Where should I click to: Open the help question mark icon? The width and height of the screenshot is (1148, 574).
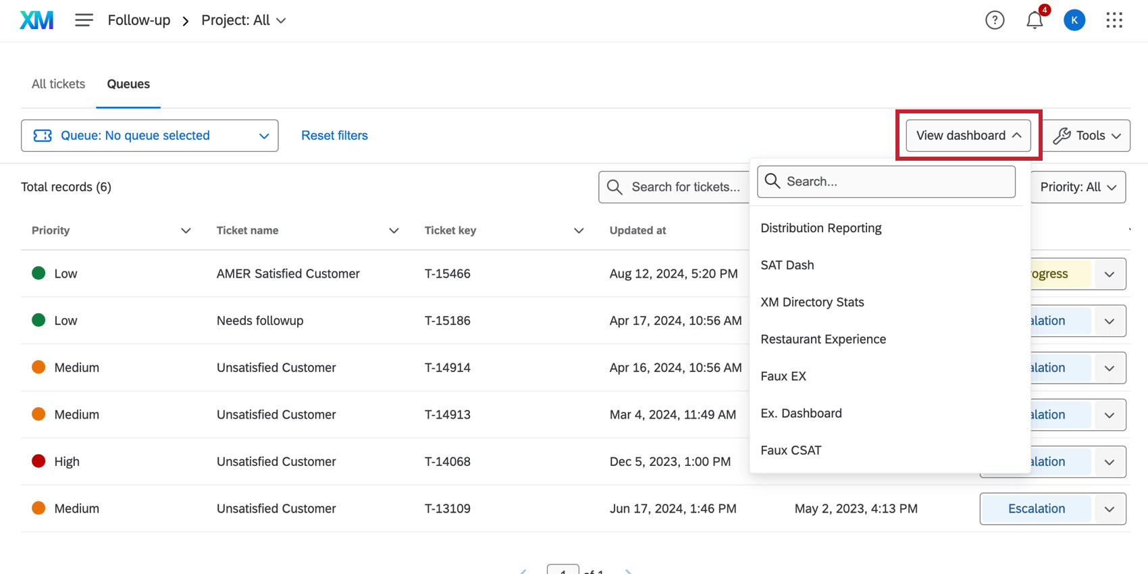[994, 20]
